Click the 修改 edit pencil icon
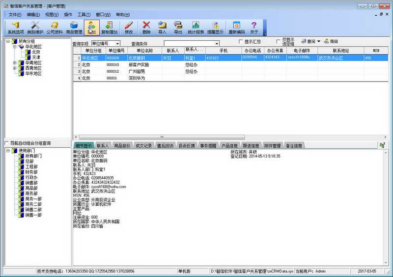The height and width of the screenshot is (277, 393). click(129, 28)
